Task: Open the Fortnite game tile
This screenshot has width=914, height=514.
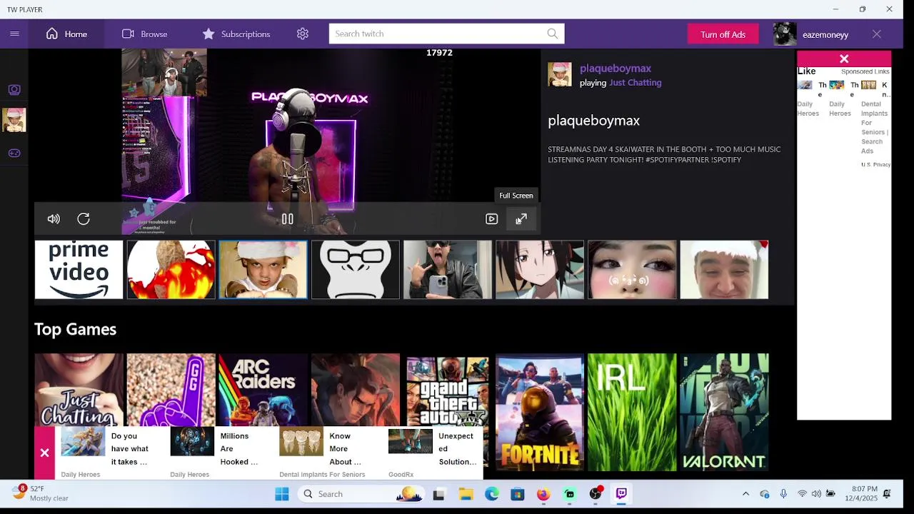Action: (540, 412)
